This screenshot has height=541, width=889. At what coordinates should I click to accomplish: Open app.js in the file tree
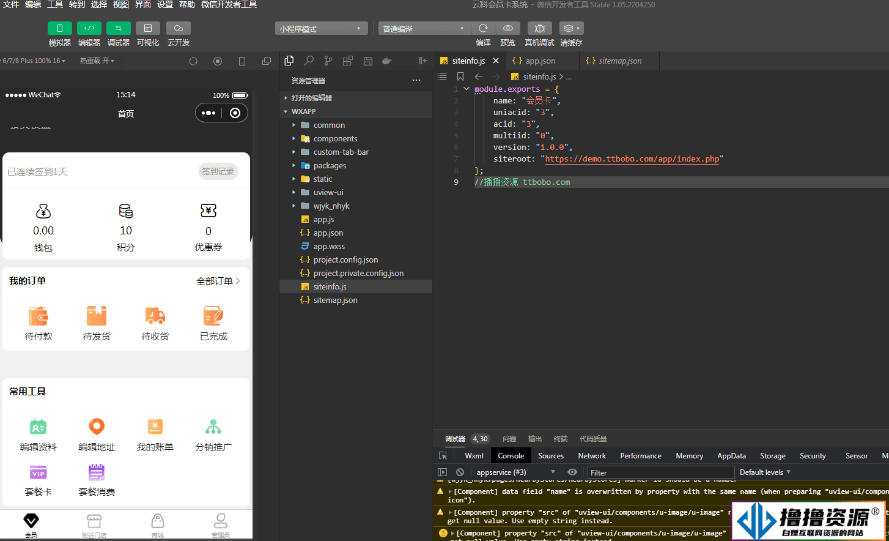click(356, 219)
